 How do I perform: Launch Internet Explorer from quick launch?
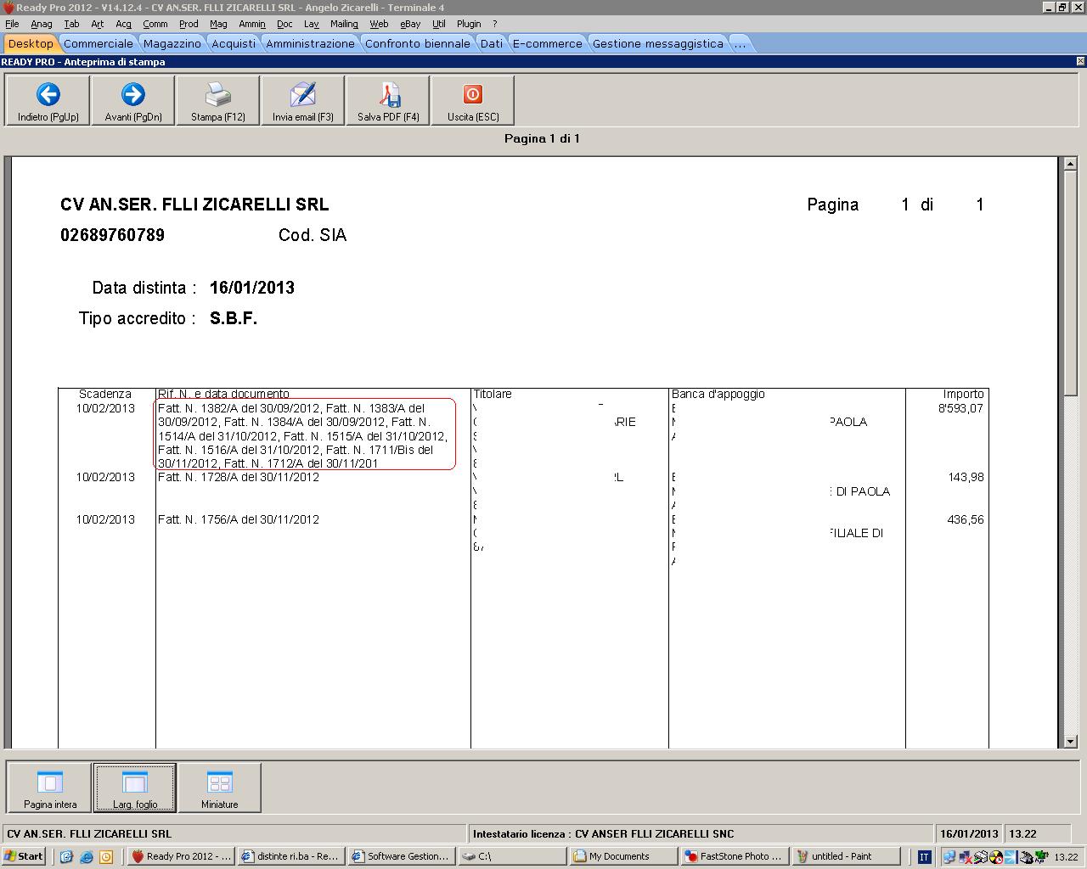point(87,857)
